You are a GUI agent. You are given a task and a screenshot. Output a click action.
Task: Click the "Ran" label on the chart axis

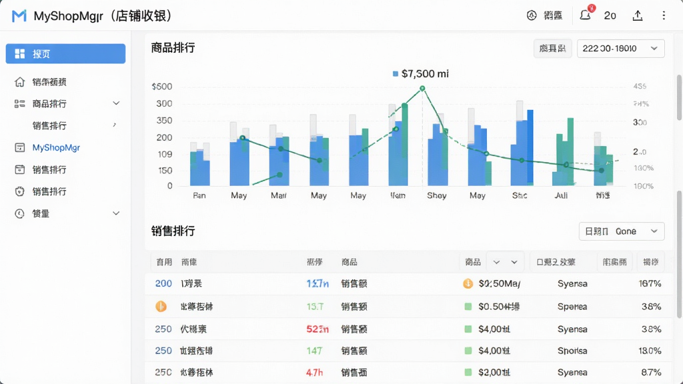click(199, 195)
